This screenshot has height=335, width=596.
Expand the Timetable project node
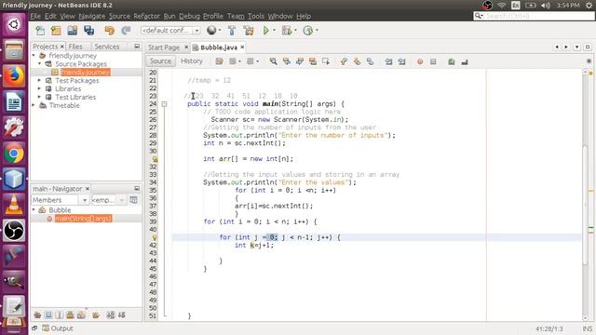click(x=34, y=105)
